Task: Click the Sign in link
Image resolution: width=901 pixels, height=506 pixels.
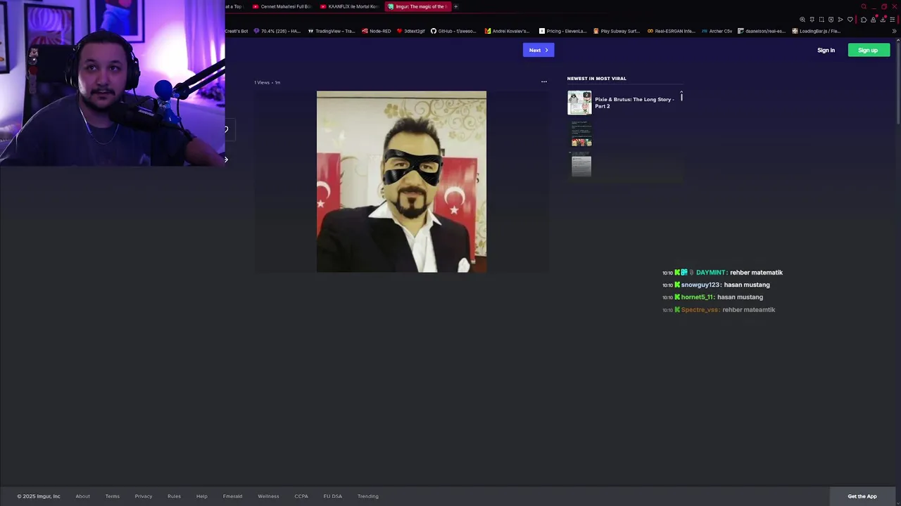Action: point(826,50)
